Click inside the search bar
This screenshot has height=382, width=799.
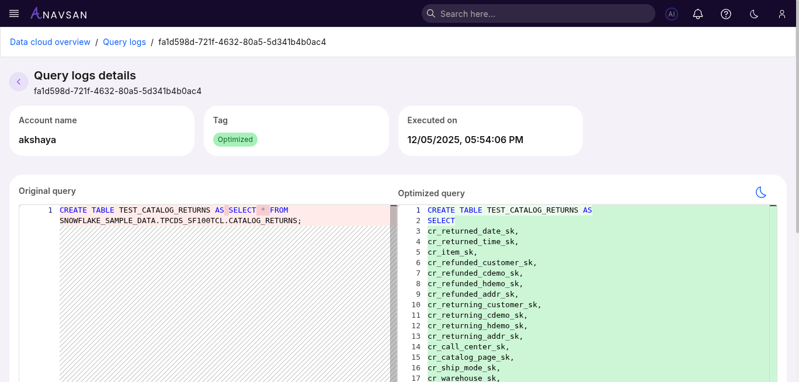[538, 13]
